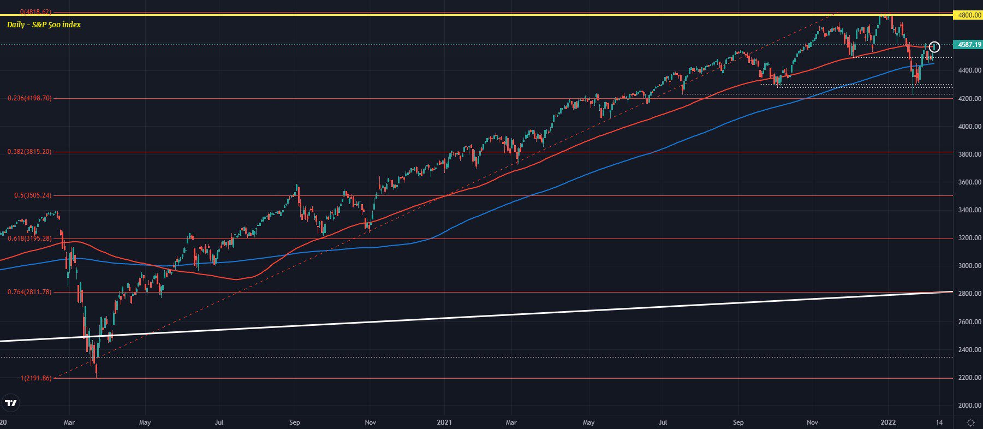The height and width of the screenshot is (429, 983).
Task: Click the 0.764(2811.78) Fibonacci label
Action: pyautogui.click(x=29, y=292)
